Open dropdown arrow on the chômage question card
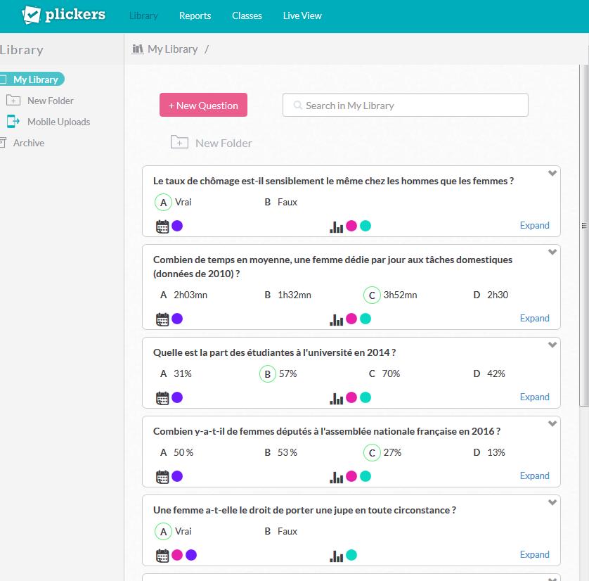 (x=552, y=173)
